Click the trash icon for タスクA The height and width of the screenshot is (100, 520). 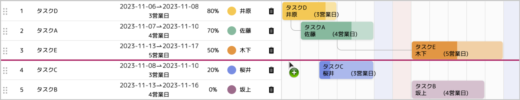click(x=271, y=31)
